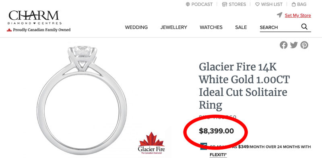Open Wish List heart icon
322x158 pixels.
click(257, 4)
